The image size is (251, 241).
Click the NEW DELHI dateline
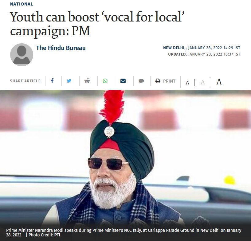pyautogui.click(x=174, y=48)
